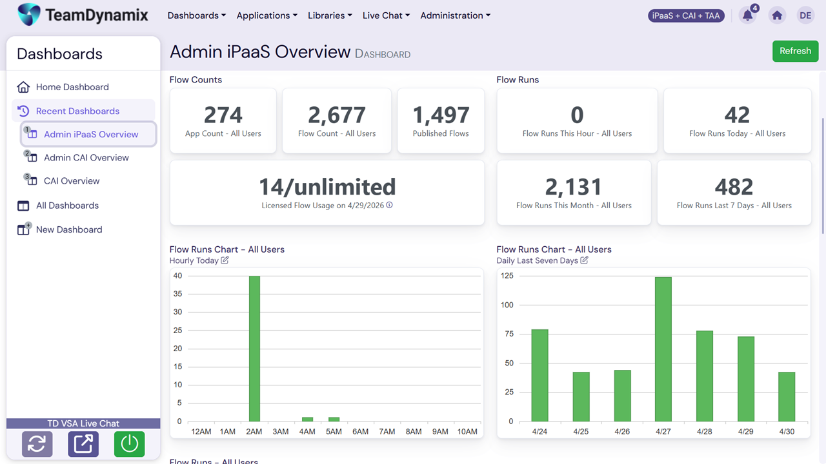Click the TD VSA Live Chat header
The height and width of the screenshot is (464, 826).
83,423
